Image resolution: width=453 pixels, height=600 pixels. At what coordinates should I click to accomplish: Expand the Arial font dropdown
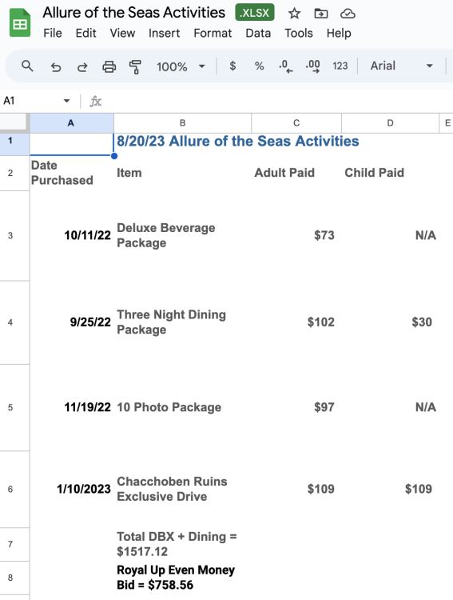tap(401, 66)
